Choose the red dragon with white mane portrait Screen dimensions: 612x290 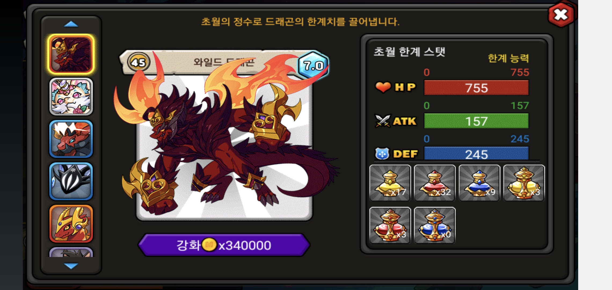71,139
